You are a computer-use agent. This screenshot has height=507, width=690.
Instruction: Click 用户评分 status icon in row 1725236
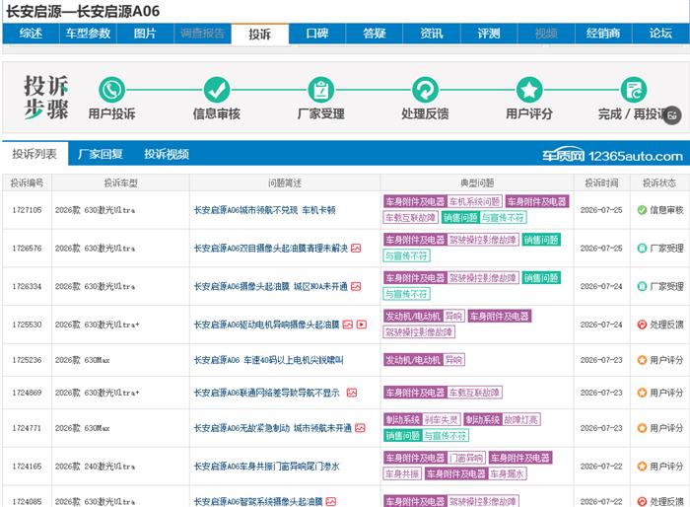point(642,360)
